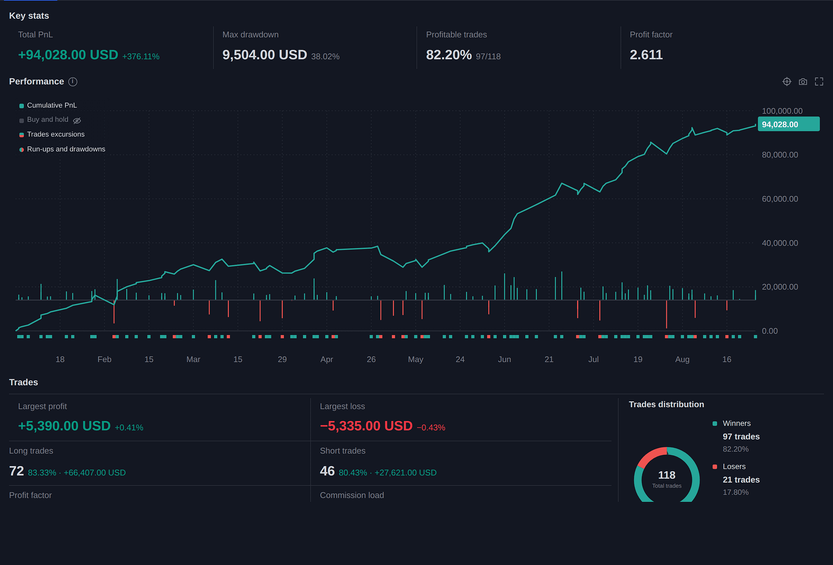
Task: Click the Apr date label on x-axis
Action: pos(327,359)
